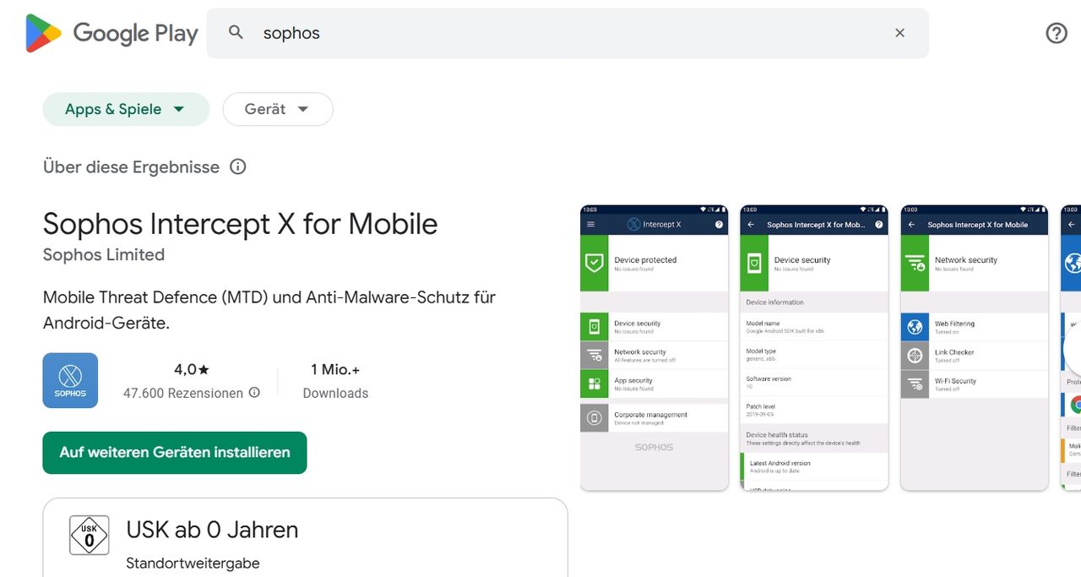Open first screenshot showing Device protected
Viewport: 1081px width, 577px height.
tap(654, 347)
